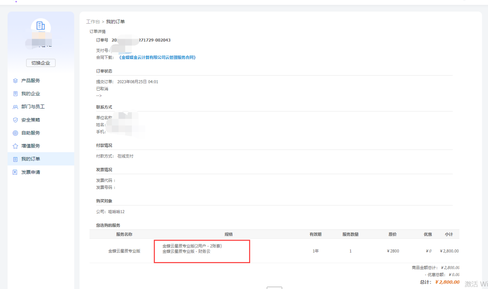Click the 服务数量 column header
The height and width of the screenshot is (289, 488).
(350, 235)
